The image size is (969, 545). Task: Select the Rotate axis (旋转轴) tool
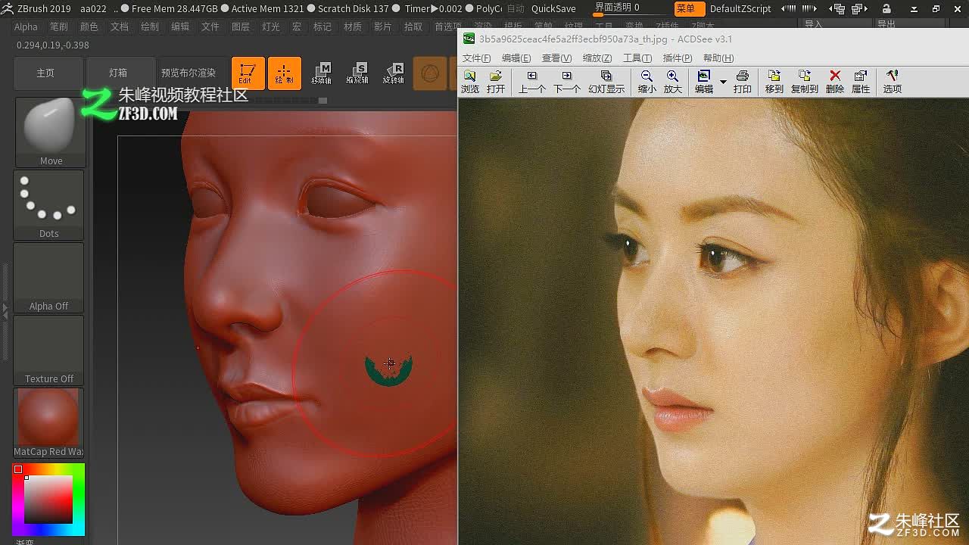393,73
